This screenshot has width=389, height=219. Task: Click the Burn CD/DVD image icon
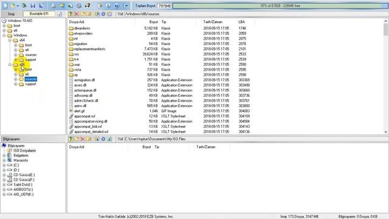click(88, 5)
